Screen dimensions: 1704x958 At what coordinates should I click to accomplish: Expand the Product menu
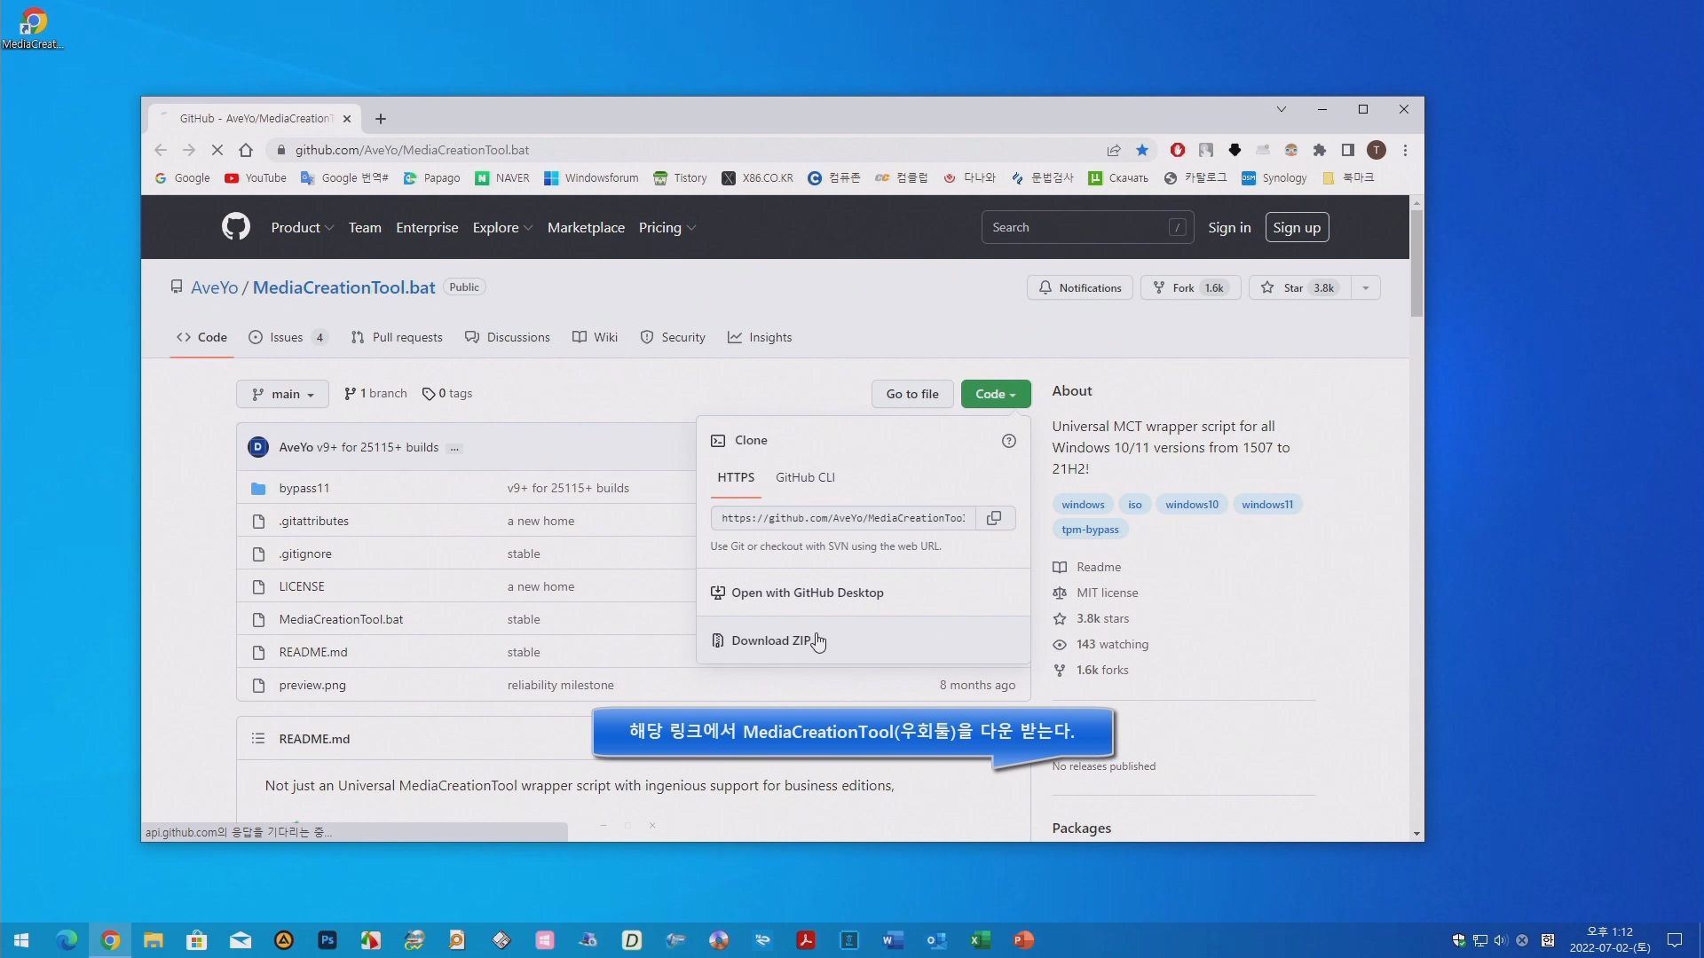tap(302, 228)
